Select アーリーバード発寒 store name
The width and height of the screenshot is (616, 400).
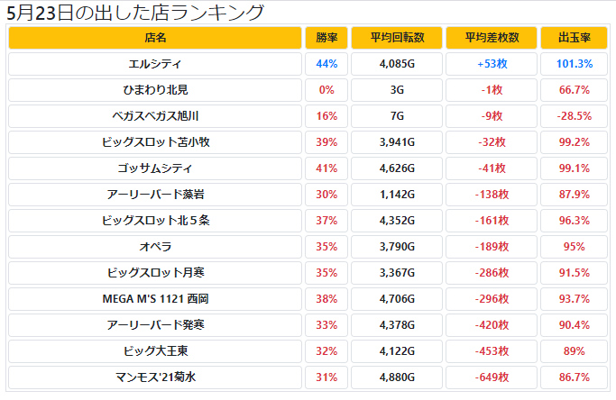155,324
